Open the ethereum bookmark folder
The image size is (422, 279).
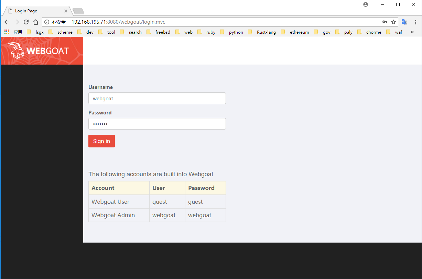[x=295, y=32]
